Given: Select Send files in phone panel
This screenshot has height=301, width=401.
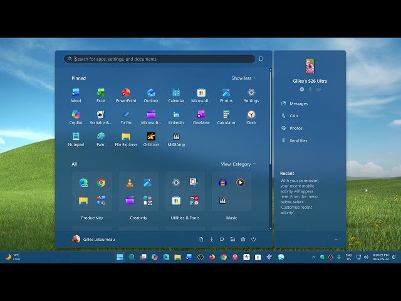Looking at the screenshot, I should pyautogui.click(x=294, y=140).
